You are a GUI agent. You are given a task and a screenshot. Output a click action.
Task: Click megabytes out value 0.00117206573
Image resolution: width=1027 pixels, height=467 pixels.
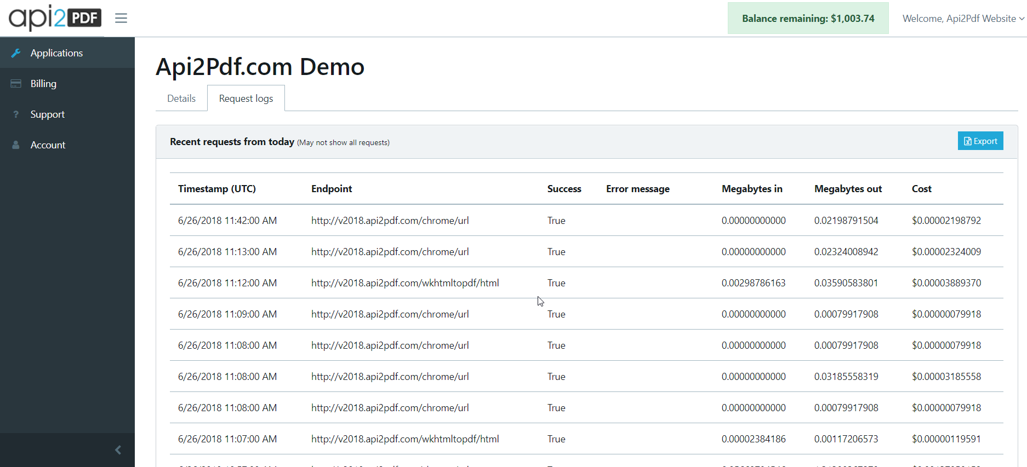pyautogui.click(x=846, y=439)
